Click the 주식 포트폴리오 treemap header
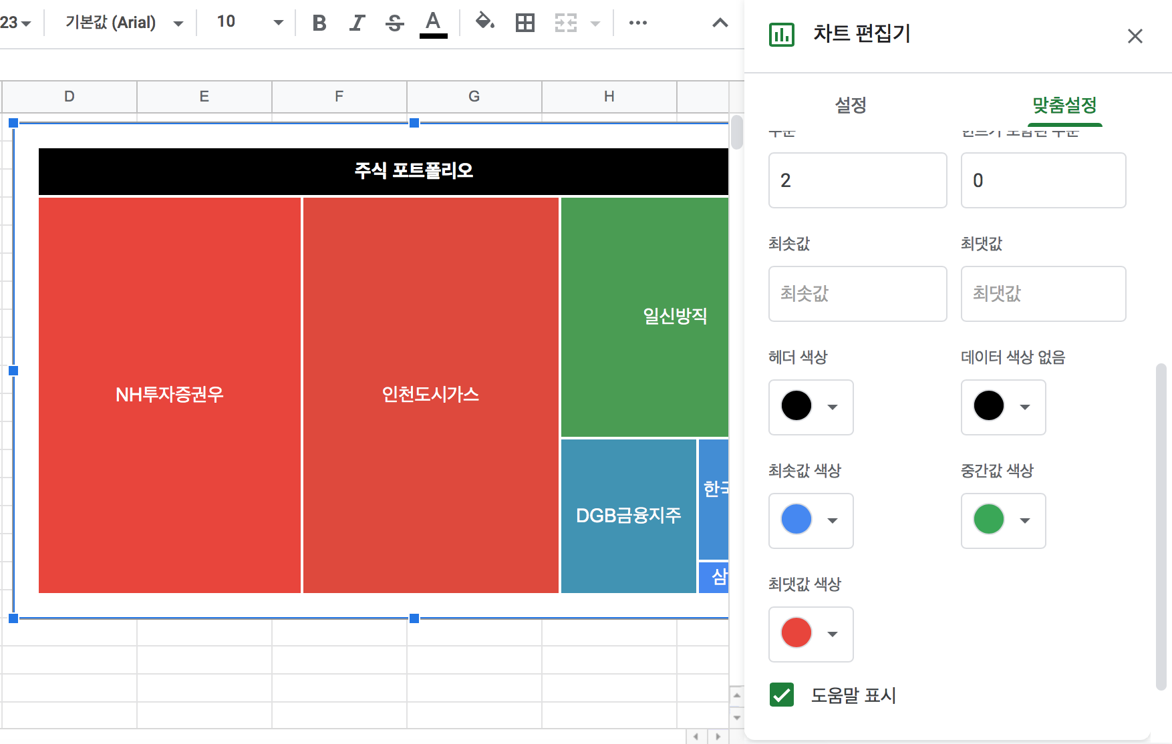This screenshot has width=1172, height=744. 384,171
